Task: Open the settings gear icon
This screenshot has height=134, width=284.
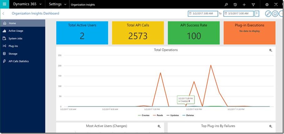Action: (267, 5)
